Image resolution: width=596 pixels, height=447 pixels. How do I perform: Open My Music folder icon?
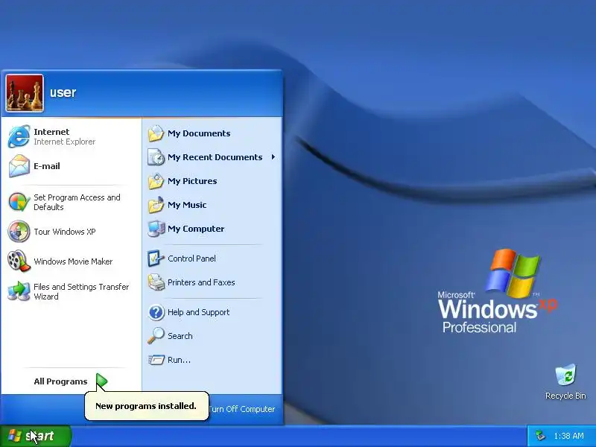pos(156,205)
